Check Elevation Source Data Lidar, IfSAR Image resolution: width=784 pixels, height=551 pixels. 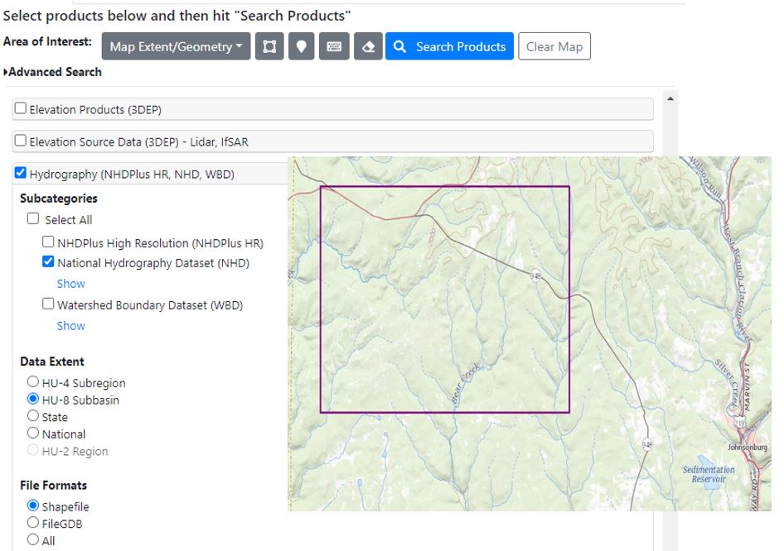(21, 141)
